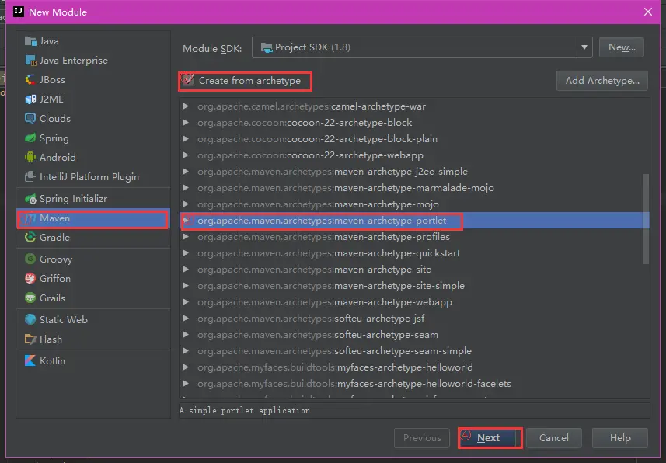
Task: Pick the IntelliJ Platform Plugin icon
Action: 30,176
